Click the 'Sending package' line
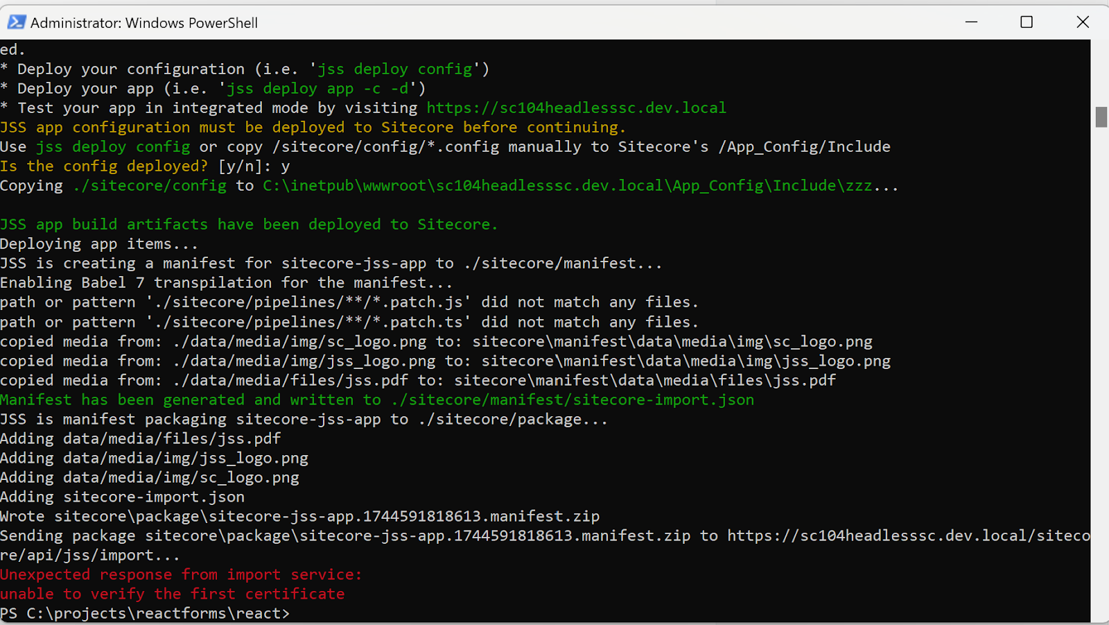This screenshot has height=625, width=1109. click(x=545, y=536)
